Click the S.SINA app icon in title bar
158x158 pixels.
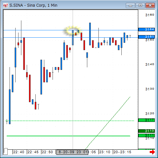[5, 5]
